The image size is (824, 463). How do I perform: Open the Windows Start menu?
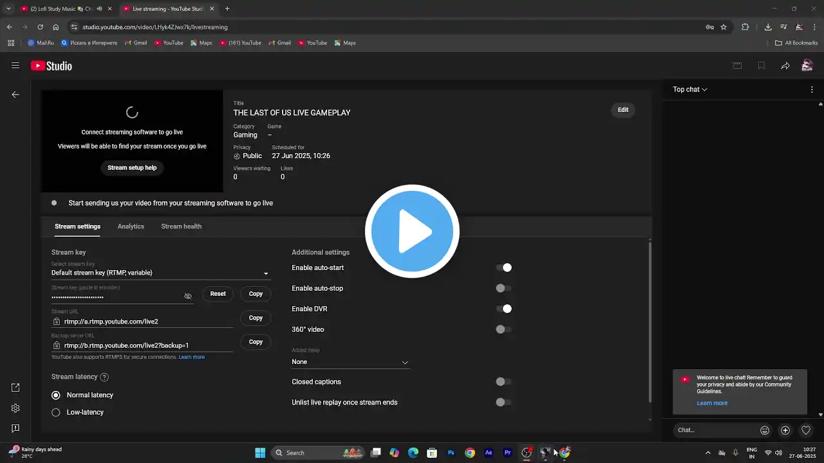coord(260,453)
